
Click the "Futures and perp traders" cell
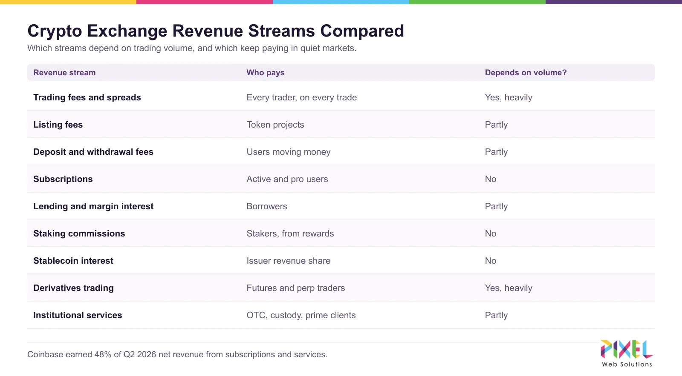296,288
